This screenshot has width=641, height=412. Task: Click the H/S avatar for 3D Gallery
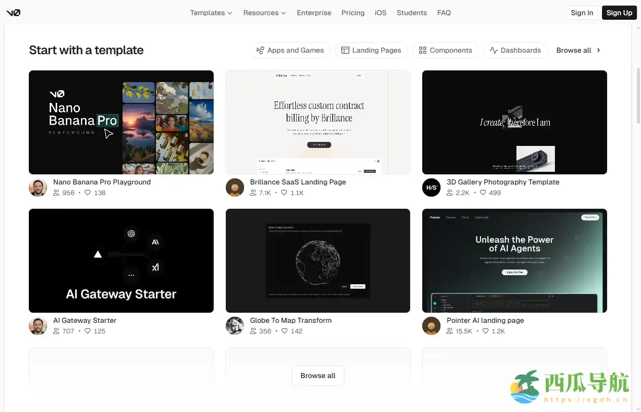click(x=431, y=188)
